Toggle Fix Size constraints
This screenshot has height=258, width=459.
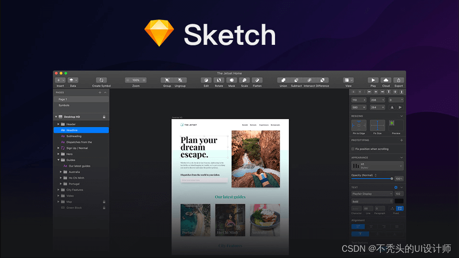point(377,125)
